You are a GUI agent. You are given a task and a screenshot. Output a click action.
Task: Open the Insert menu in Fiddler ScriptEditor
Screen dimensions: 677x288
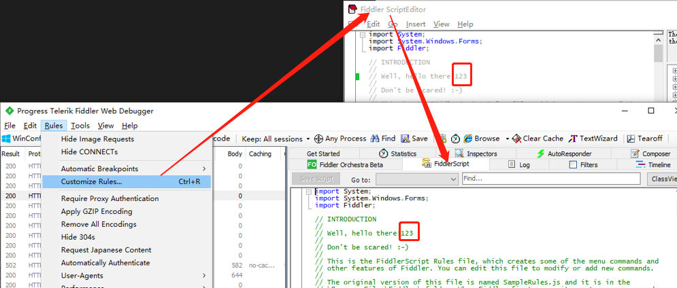tap(416, 24)
